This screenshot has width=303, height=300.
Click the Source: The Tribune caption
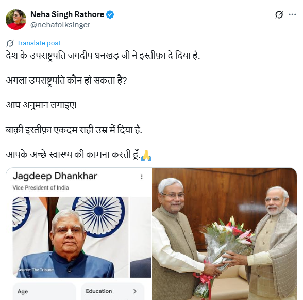[36, 270]
